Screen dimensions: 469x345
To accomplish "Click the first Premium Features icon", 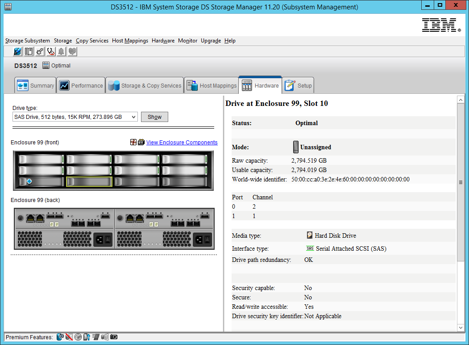I will coord(60,337).
